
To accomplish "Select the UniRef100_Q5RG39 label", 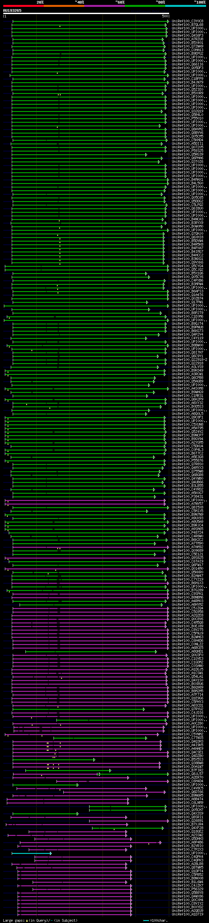I will (x=187, y=155).
